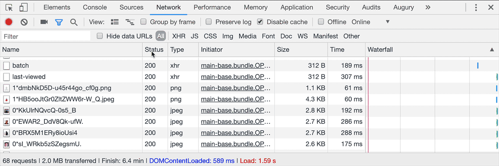This screenshot has height=166, width=499.
Task: Sort by the Type column header
Action: click(183, 49)
